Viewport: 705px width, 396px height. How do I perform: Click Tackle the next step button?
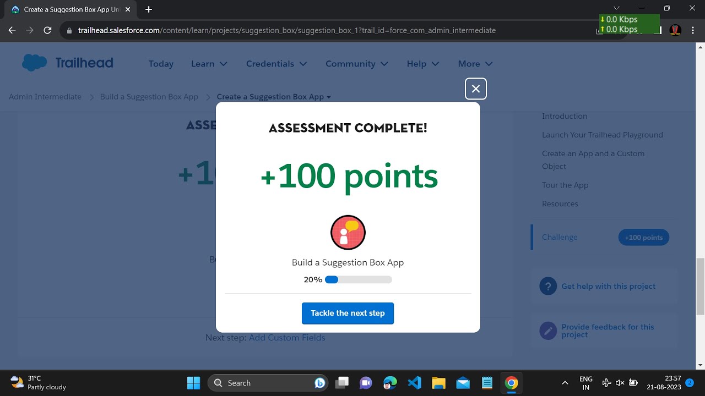tap(348, 313)
